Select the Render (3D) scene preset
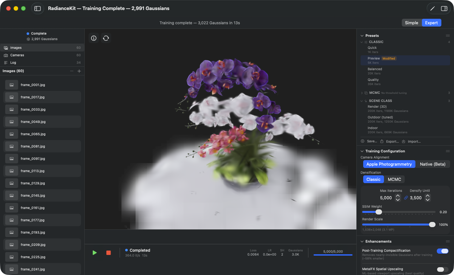This screenshot has height=275, width=454. point(405,109)
